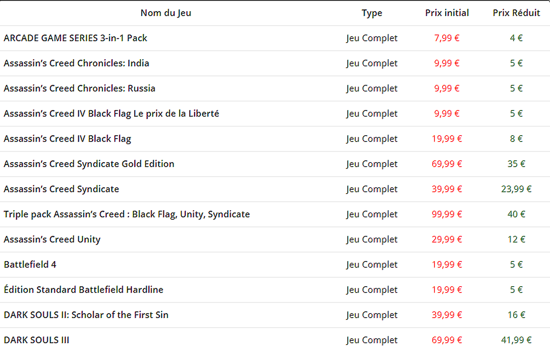
Task: Click the 35 € reduced price
Action: (516, 164)
